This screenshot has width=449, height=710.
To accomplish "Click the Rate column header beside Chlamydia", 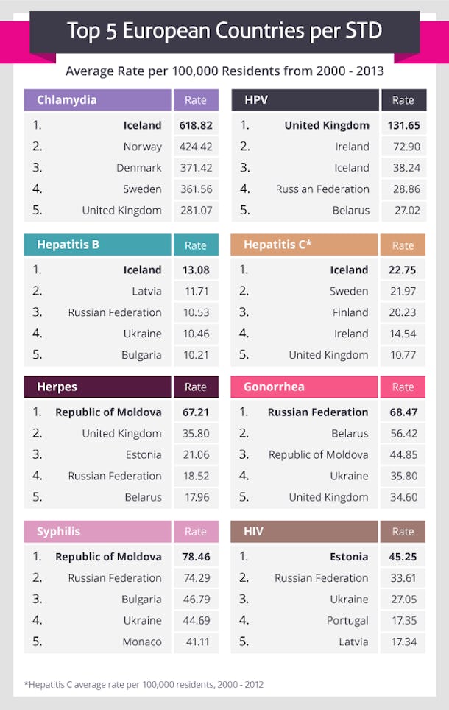I will click(196, 100).
